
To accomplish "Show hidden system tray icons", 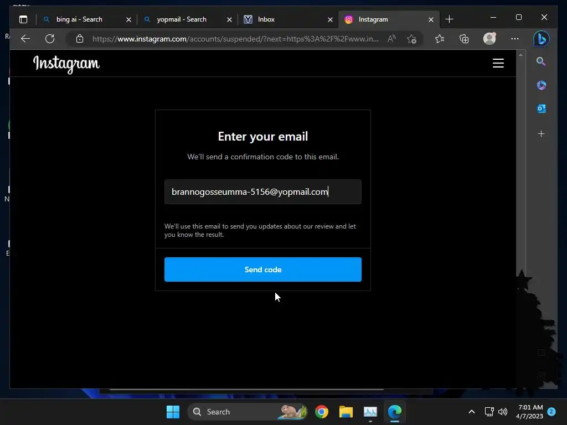I will point(472,412).
